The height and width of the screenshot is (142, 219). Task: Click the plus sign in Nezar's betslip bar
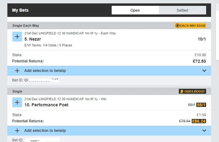coord(17,71)
